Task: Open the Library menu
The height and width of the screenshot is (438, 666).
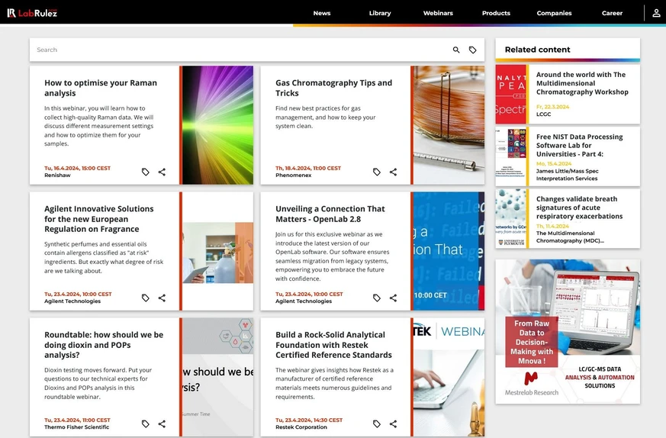Action: 380,13
